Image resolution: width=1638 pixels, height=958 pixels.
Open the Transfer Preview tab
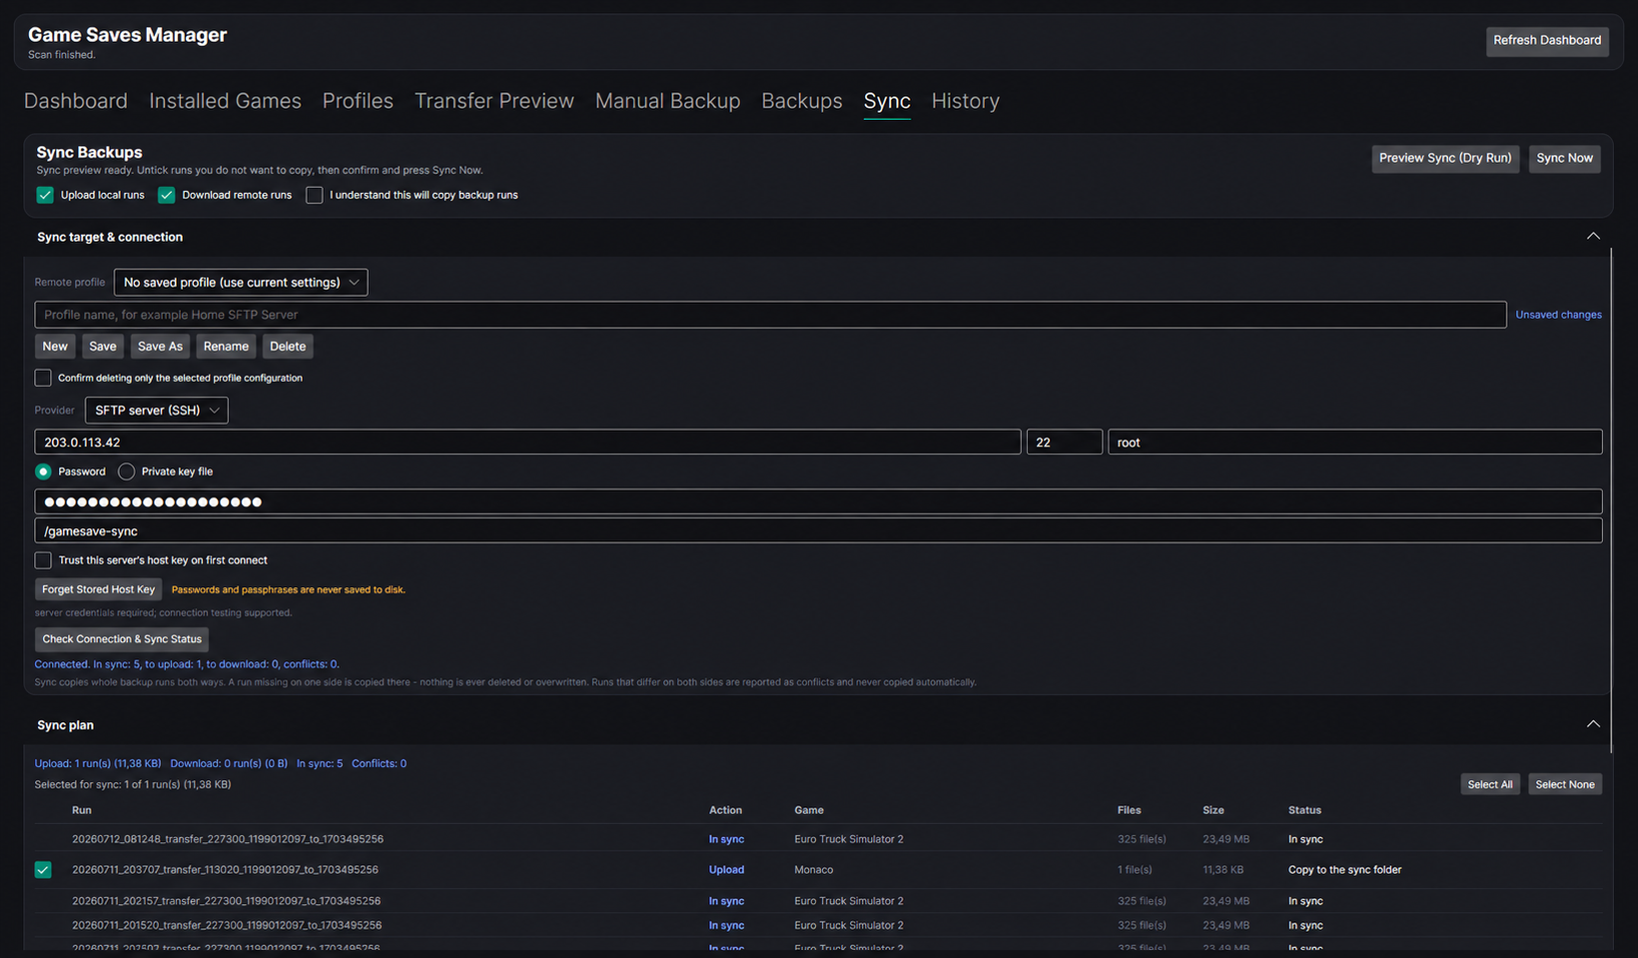[494, 101]
